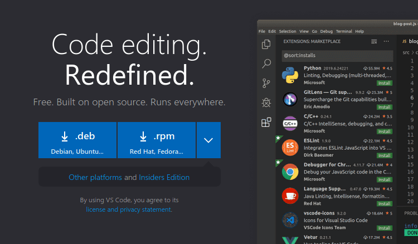Select the Debugger for Chr... title
Viewport: 418px width, 244px height.
(x=327, y=165)
